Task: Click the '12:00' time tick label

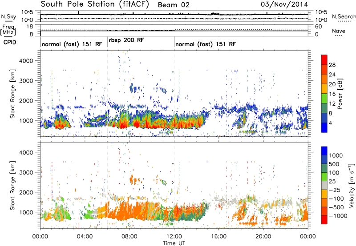Action: tap(174, 237)
